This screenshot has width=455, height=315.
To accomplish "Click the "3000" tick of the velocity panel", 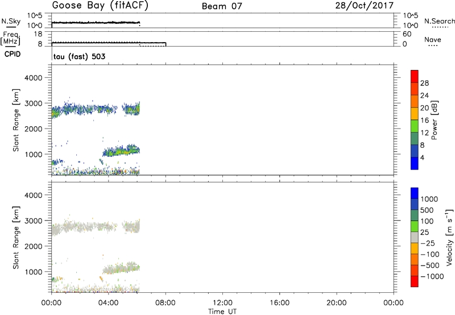I will (34, 221).
